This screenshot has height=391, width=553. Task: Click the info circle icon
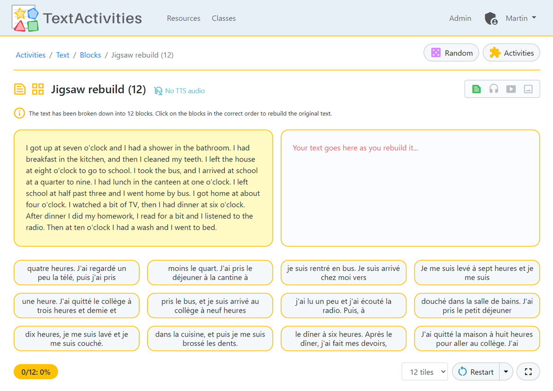pyautogui.click(x=19, y=113)
